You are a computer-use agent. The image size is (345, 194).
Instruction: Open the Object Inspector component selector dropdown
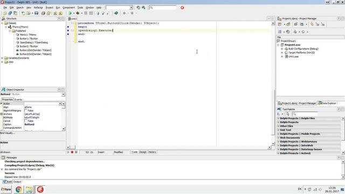(x=63, y=94)
